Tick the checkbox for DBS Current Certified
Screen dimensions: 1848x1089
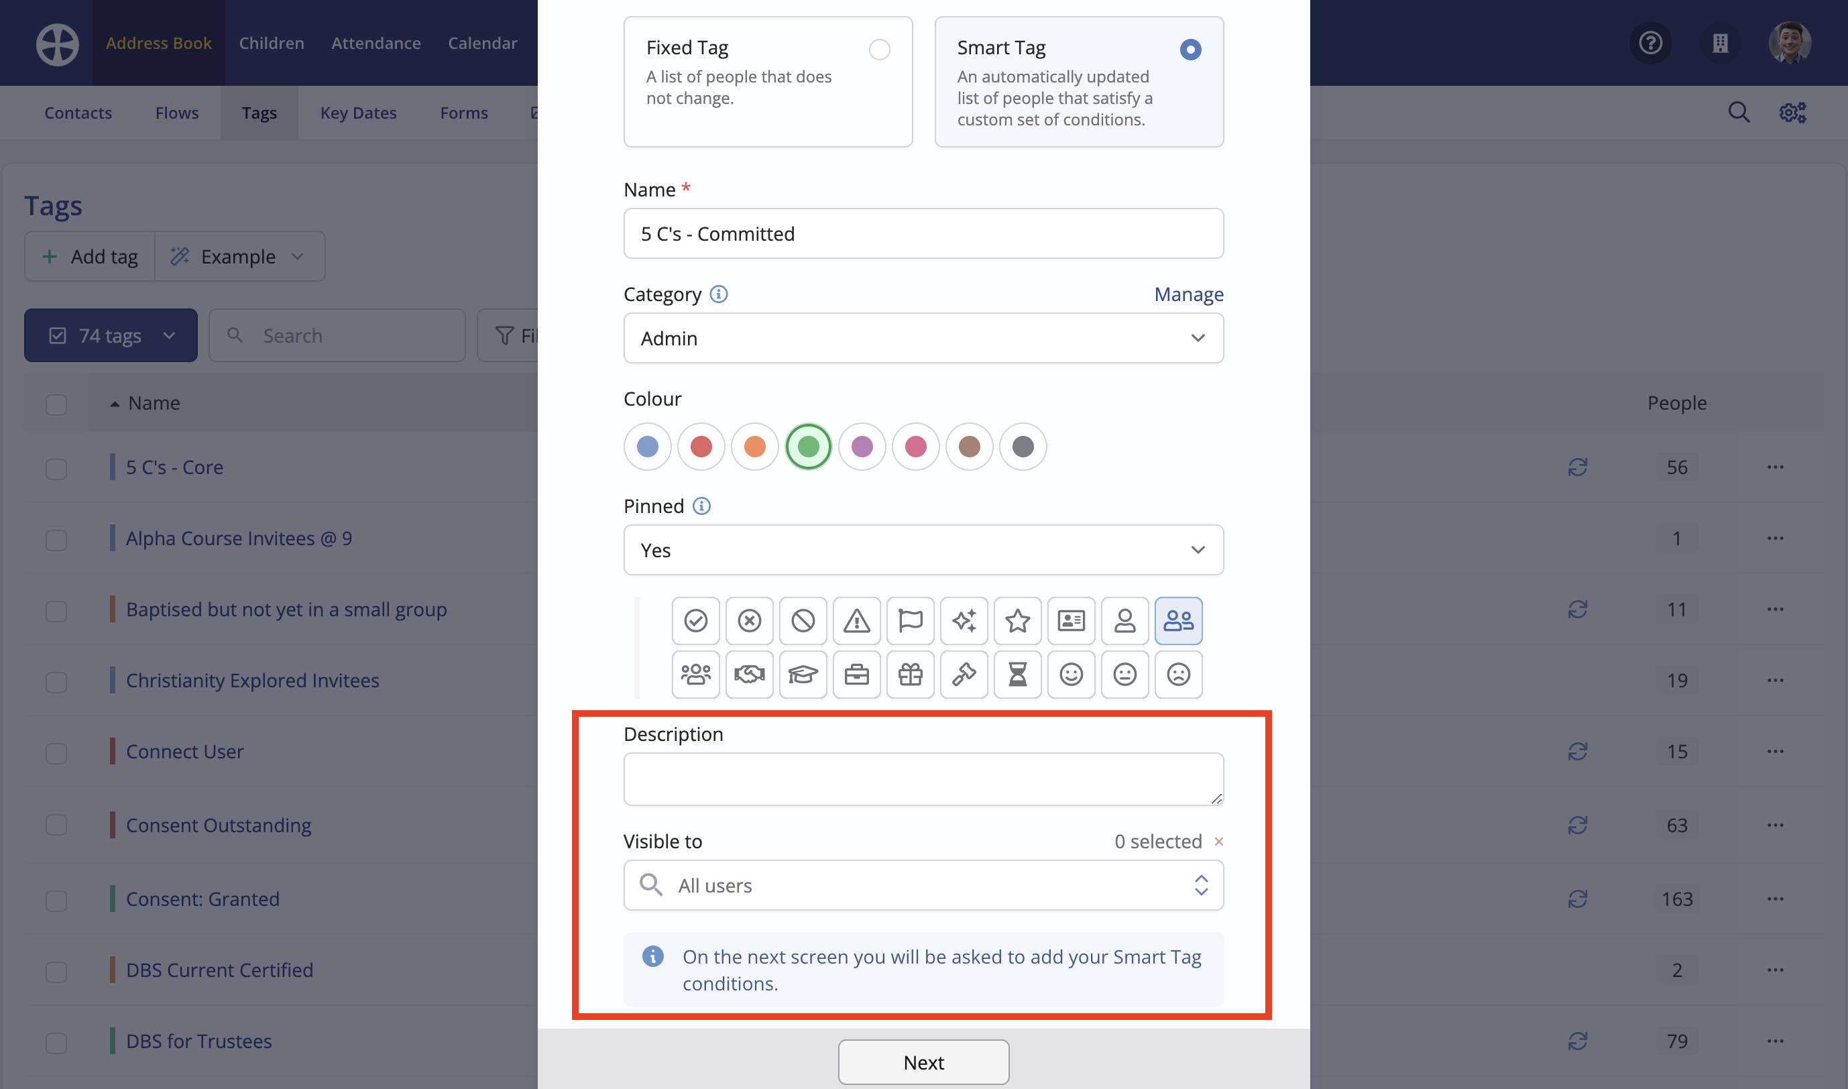coord(56,972)
